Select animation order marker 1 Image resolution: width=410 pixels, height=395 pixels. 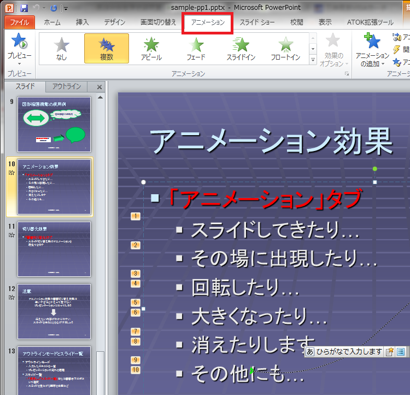click(136, 216)
